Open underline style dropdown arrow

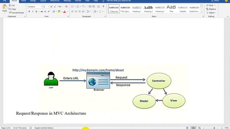click(x=39, y=11)
